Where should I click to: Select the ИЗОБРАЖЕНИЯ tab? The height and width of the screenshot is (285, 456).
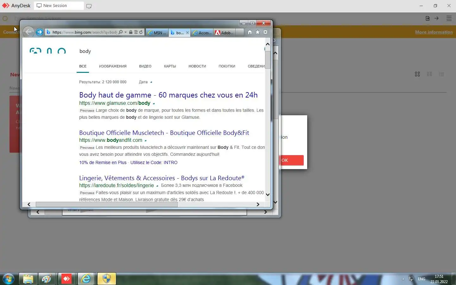click(113, 66)
